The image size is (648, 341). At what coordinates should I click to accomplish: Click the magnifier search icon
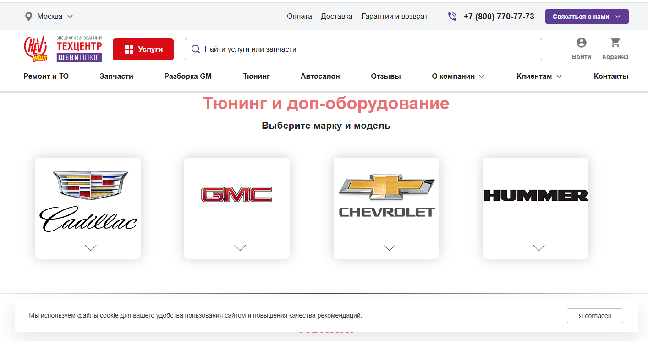pos(196,49)
